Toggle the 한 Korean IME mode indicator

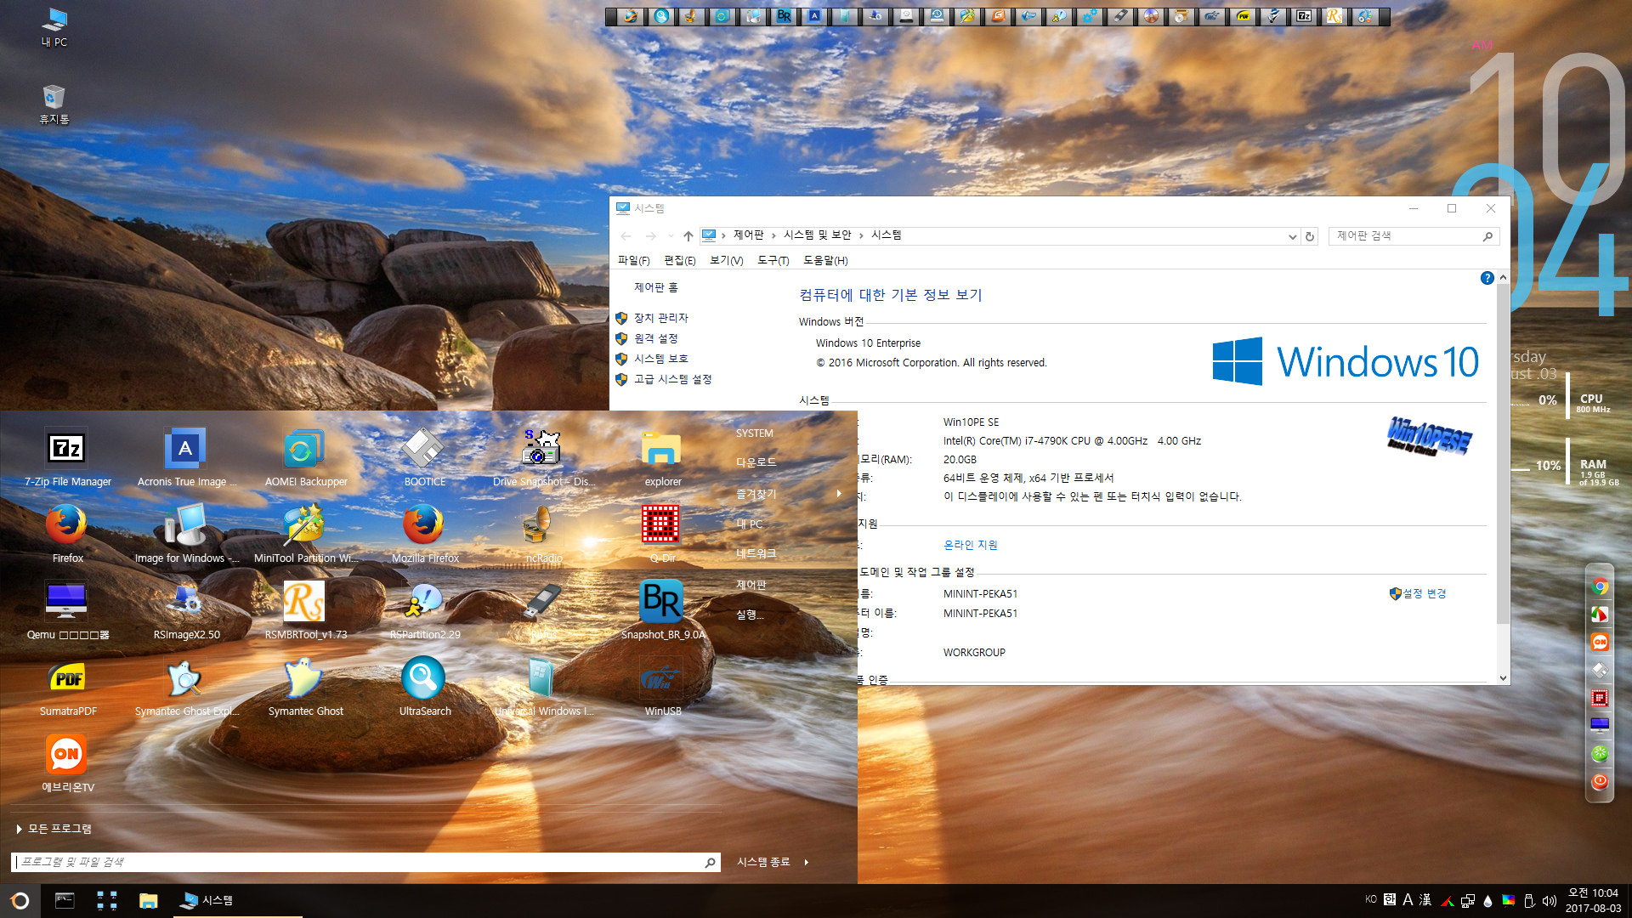click(1390, 899)
